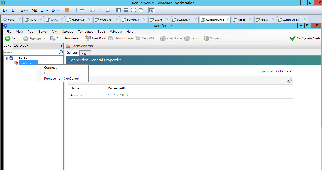Viewport: 322px width, 170px height.
Task: Switch to the SCVMM75 VM tab
Action: point(134,20)
